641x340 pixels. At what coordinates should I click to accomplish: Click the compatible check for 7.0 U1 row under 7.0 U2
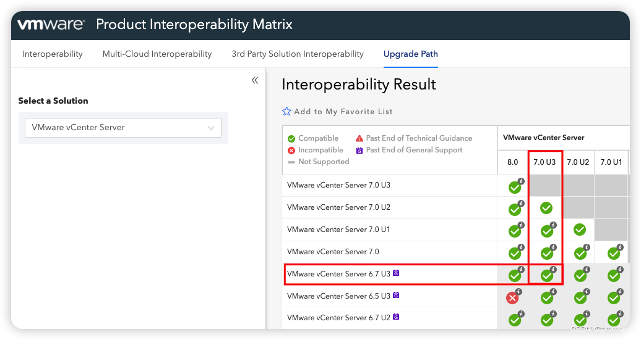(579, 230)
